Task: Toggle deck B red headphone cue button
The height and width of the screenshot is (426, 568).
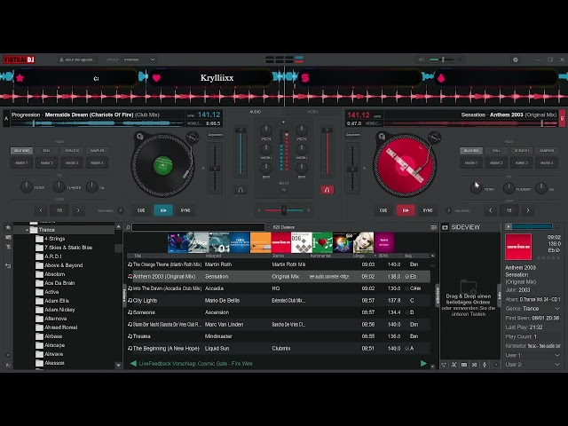Action: pyautogui.click(x=327, y=190)
